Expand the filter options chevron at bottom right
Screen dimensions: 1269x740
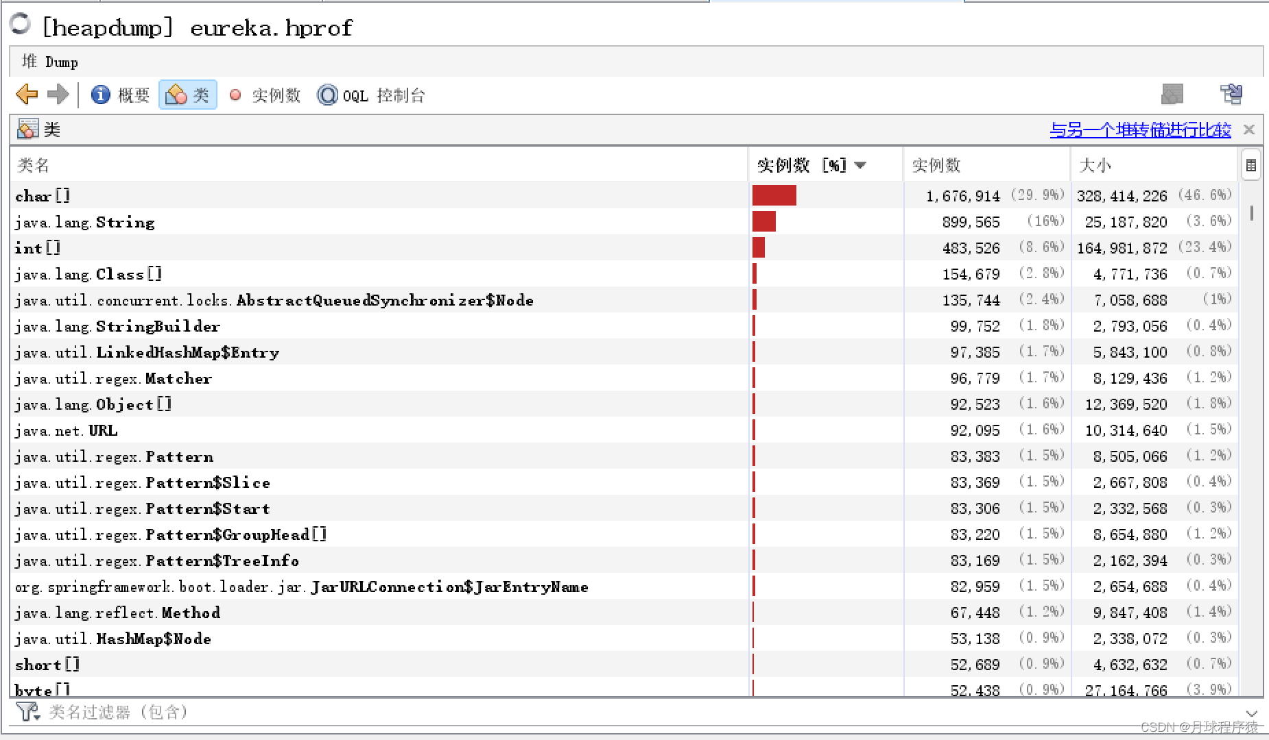(1252, 713)
